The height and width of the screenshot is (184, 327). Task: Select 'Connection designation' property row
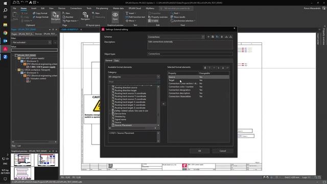199,90
